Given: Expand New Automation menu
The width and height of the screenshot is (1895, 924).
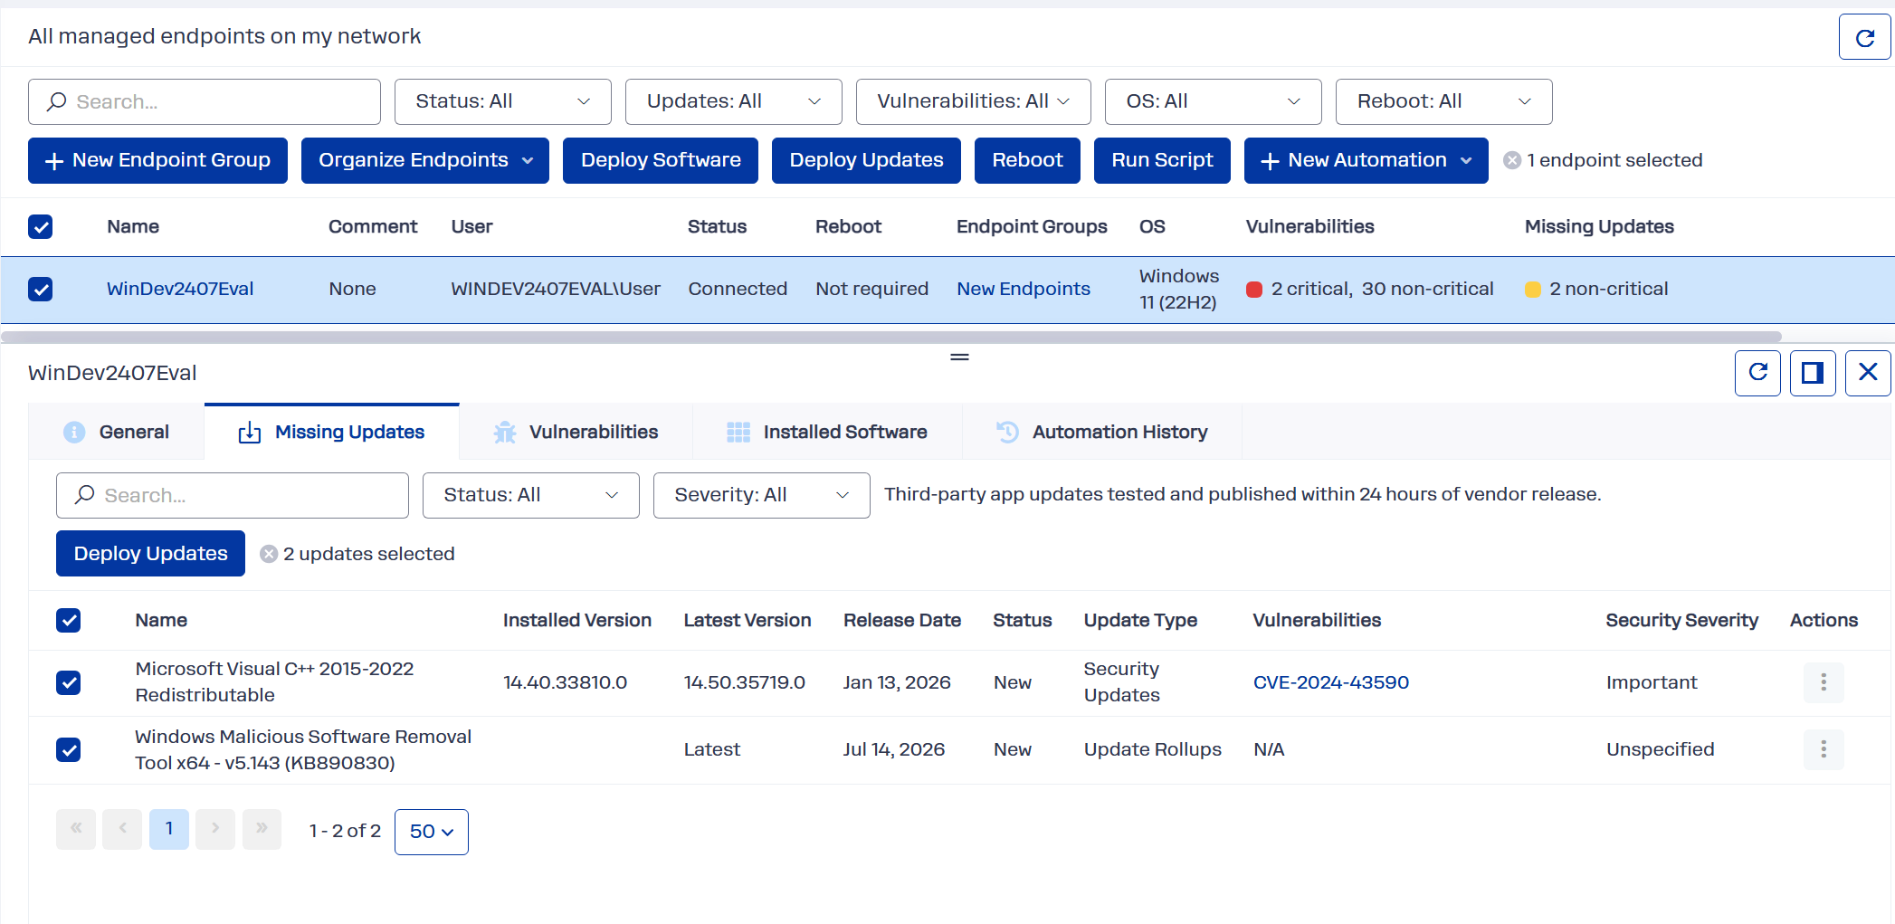Looking at the screenshot, I should point(1366,160).
